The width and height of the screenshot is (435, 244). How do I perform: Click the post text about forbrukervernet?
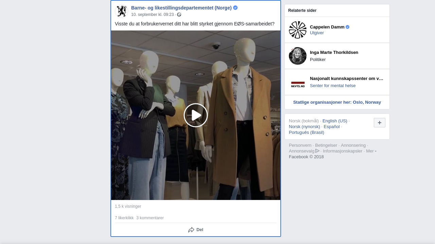tap(195, 24)
